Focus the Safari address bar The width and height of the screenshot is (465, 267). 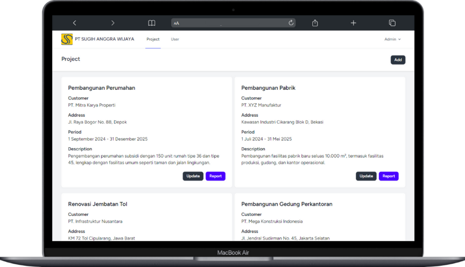[231, 23]
